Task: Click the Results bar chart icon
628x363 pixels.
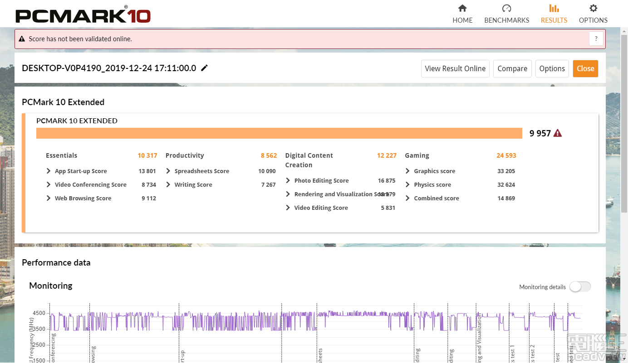Action: point(554,8)
